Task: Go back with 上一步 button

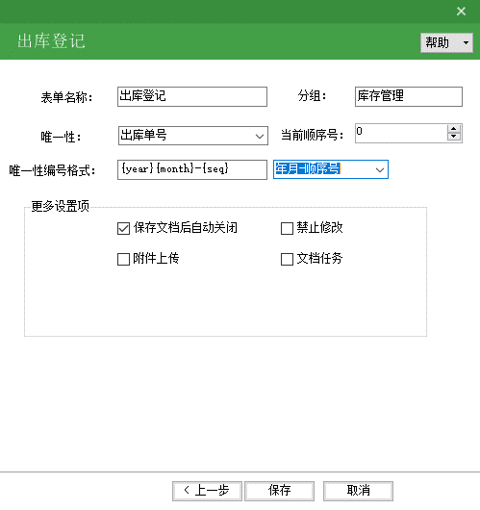Action: (207, 491)
